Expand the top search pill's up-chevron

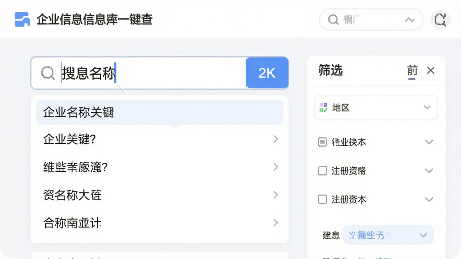pyautogui.click(x=410, y=20)
